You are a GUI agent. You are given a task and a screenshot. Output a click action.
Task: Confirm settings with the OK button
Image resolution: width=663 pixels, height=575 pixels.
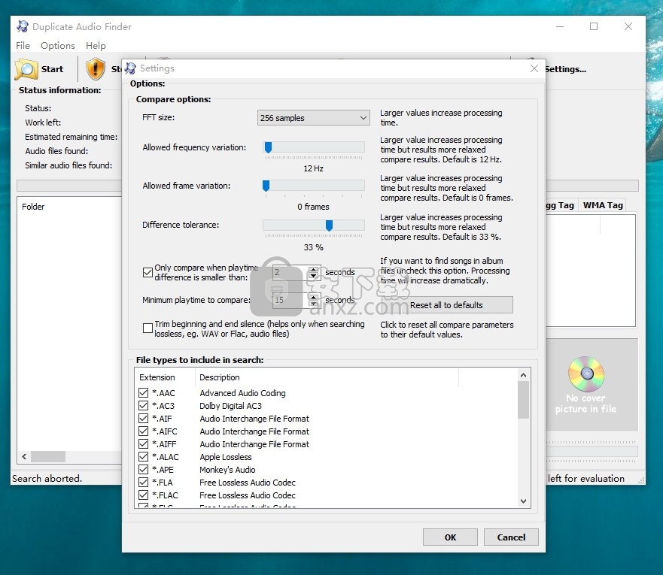(450, 537)
